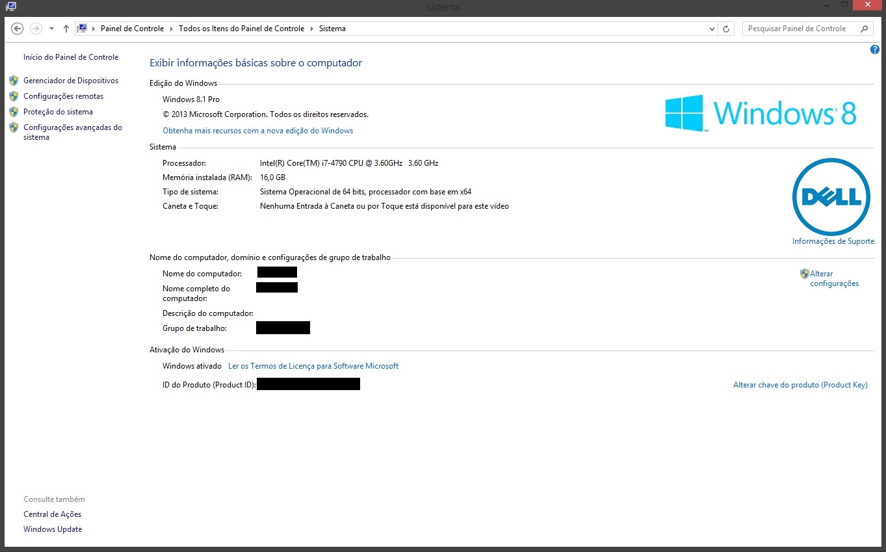Click the 2013 Microsoft Corporation copyright text

click(x=265, y=114)
